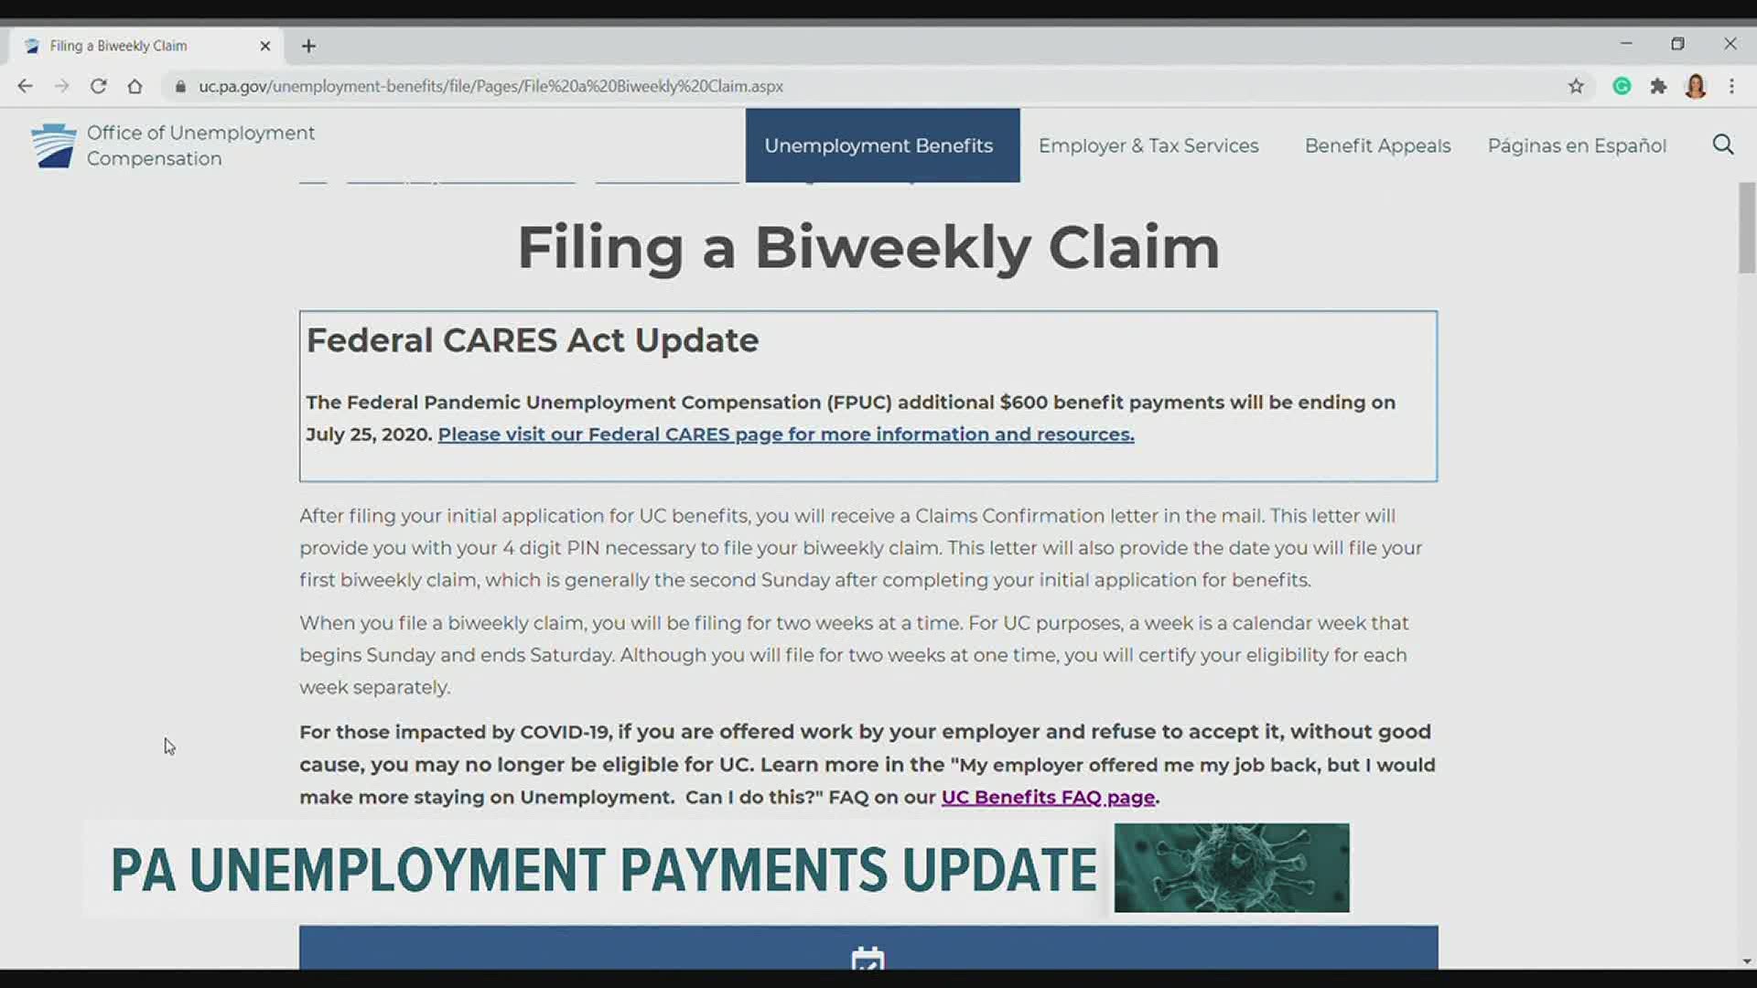This screenshot has height=988, width=1757.
Task: Click the new tab plus button
Action: (x=307, y=46)
